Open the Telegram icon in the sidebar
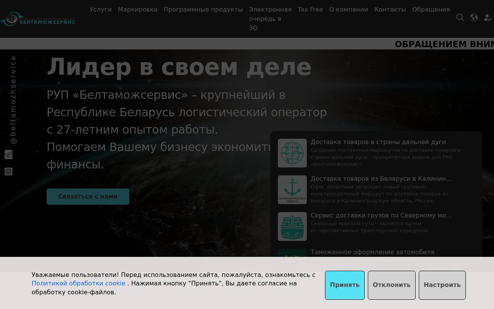Image resolution: width=494 pixels, height=309 pixels. pyautogui.click(x=8, y=154)
